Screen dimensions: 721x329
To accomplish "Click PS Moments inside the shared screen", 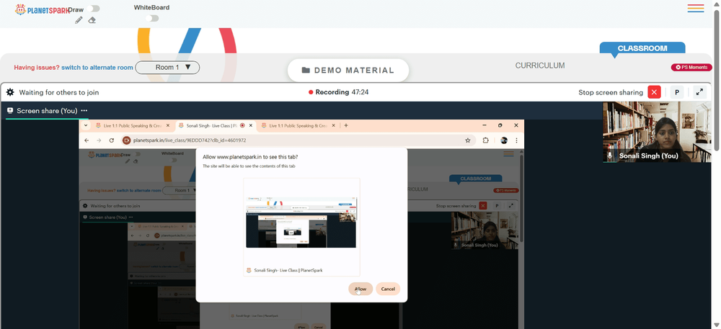I will coord(506,191).
